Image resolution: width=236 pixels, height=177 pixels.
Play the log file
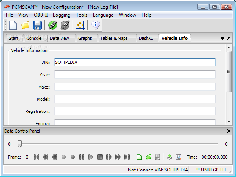[x=91, y=157]
